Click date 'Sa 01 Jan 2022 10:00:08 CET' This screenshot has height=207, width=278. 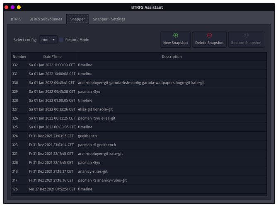coord(52,74)
